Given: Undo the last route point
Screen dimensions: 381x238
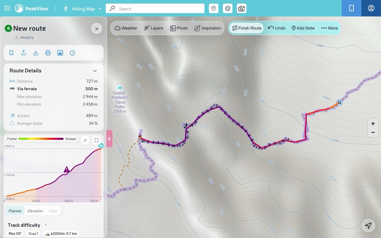Looking at the screenshot, I should (x=277, y=28).
